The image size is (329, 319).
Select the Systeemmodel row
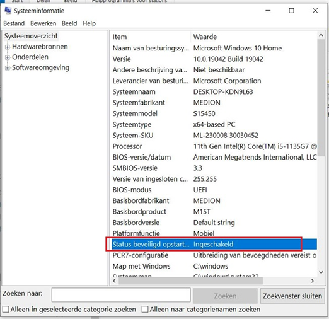(x=214, y=113)
